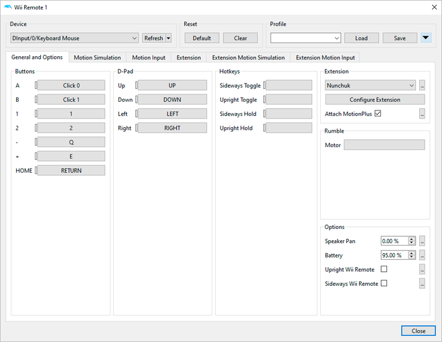This screenshot has width=442, height=342.
Task: Click the Battery percentage field
Action: point(394,255)
